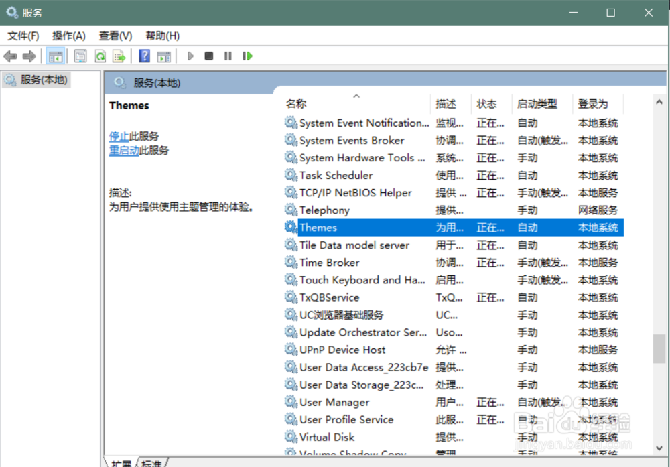Click the gear icon next to Themes
670x467 pixels.
tap(291, 227)
